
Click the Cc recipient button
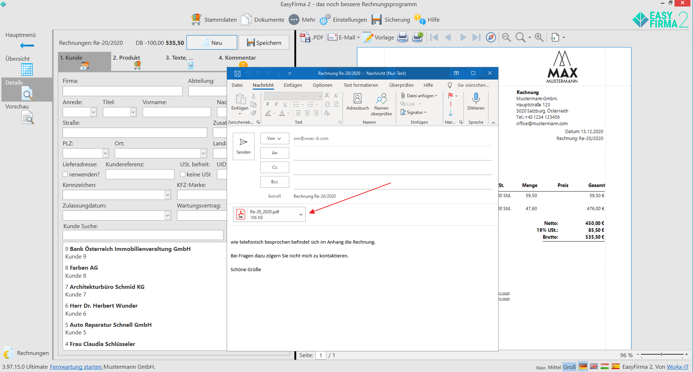pyautogui.click(x=274, y=167)
